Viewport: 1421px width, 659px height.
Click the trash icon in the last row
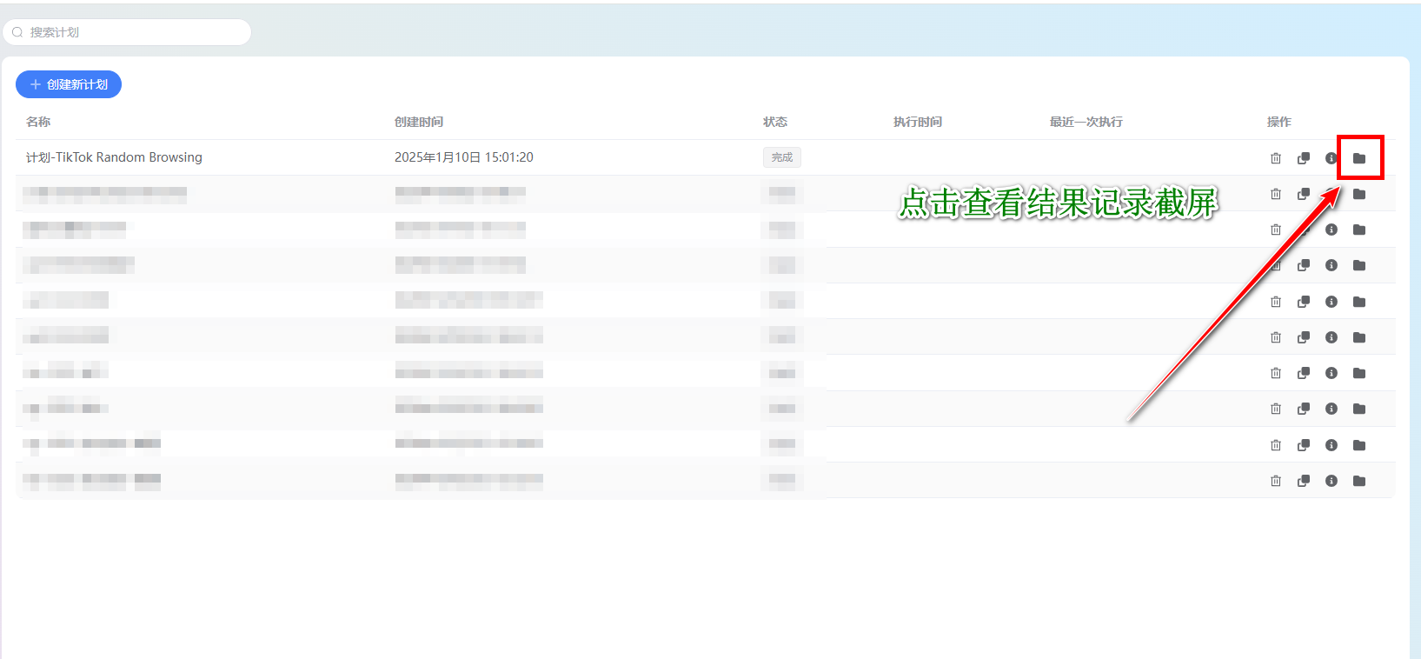1276,481
